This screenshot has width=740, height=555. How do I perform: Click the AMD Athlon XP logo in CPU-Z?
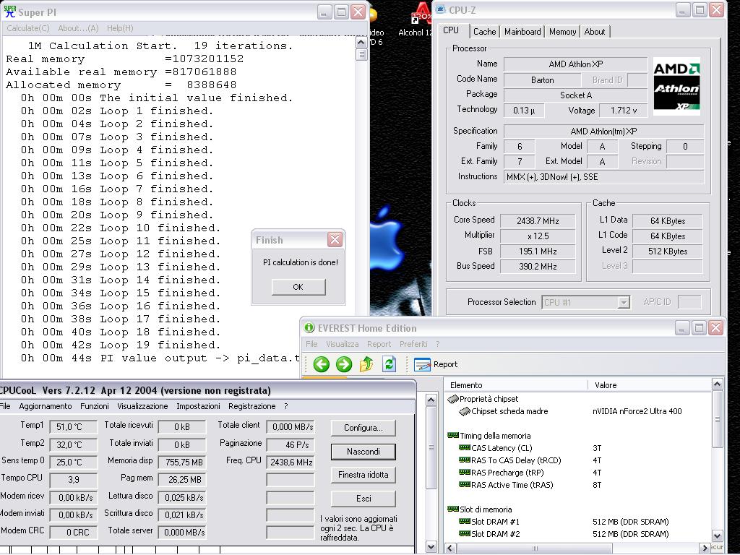click(676, 87)
